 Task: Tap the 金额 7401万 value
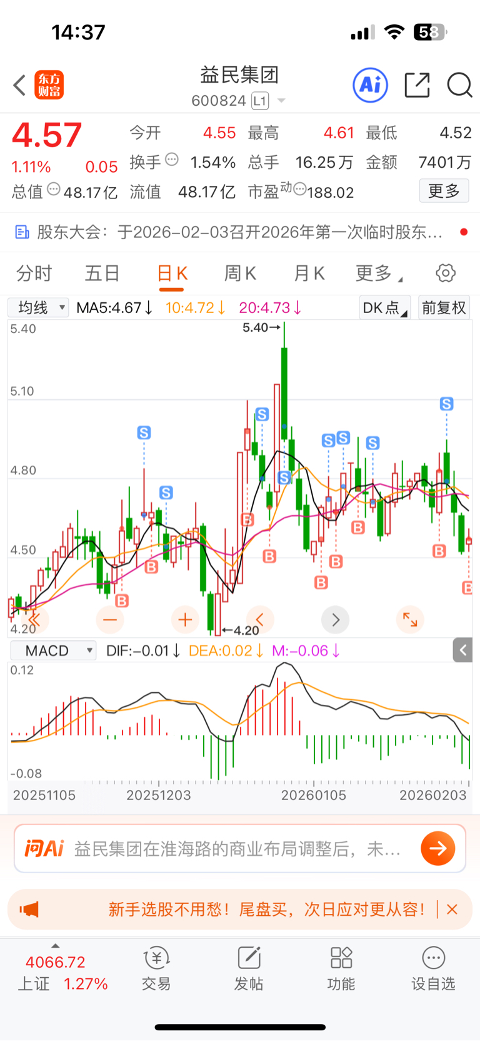[x=445, y=162]
